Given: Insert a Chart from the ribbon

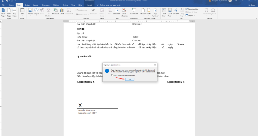Looking at the screenshot, I should [62, 12].
